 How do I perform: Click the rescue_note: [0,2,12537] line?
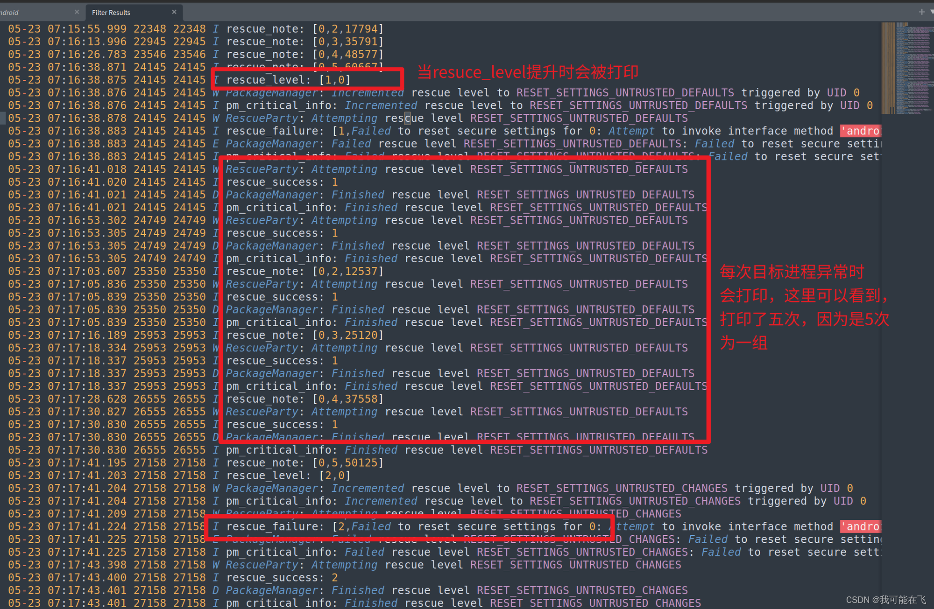coord(304,272)
